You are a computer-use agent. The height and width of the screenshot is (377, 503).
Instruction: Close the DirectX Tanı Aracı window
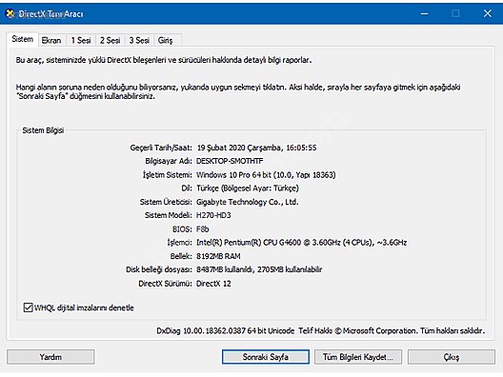[488, 13]
